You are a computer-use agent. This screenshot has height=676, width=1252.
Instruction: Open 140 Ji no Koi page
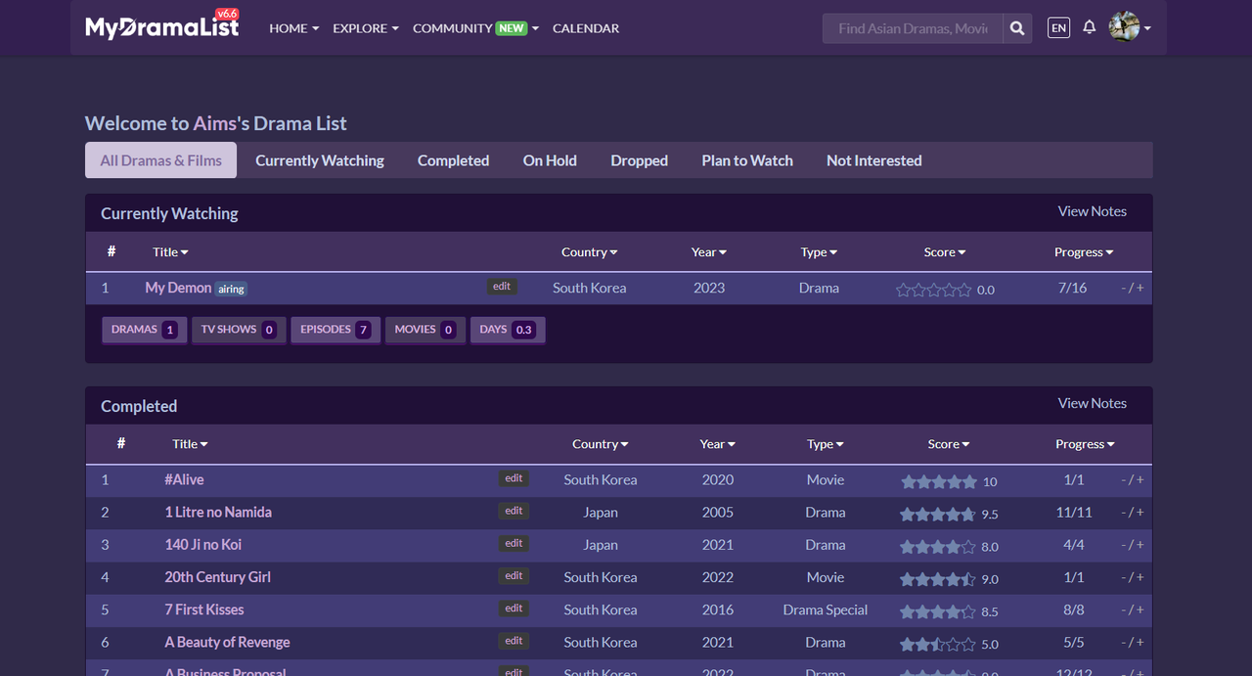(x=202, y=544)
